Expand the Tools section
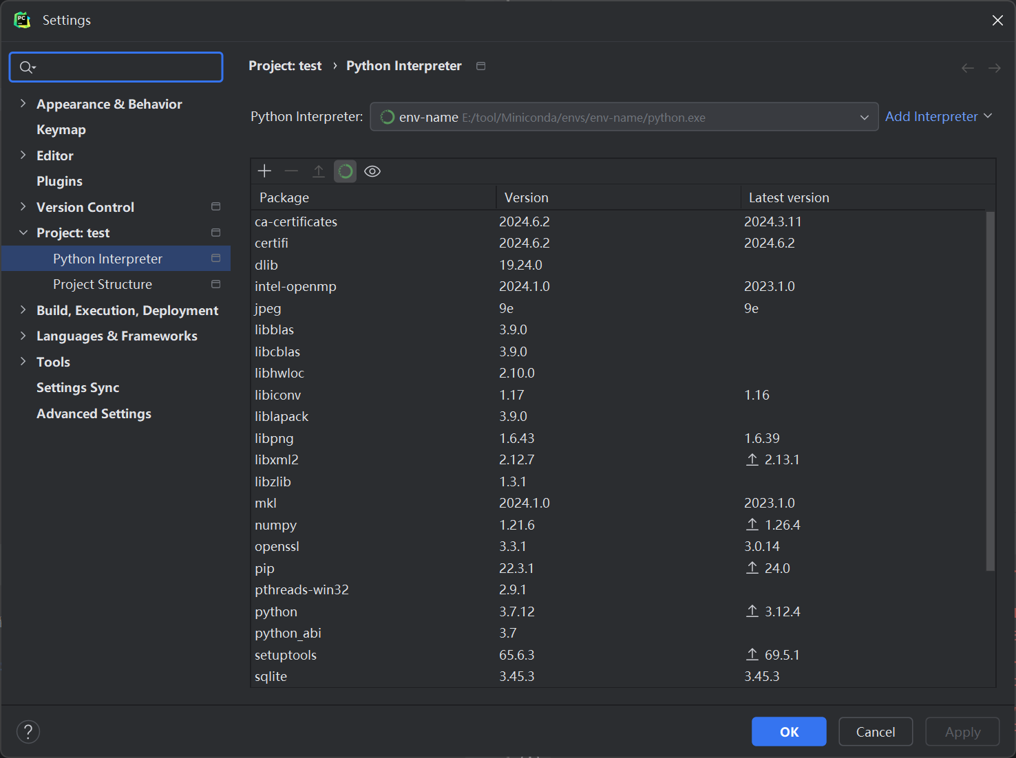 pyautogui.click(x=23, y=361)
